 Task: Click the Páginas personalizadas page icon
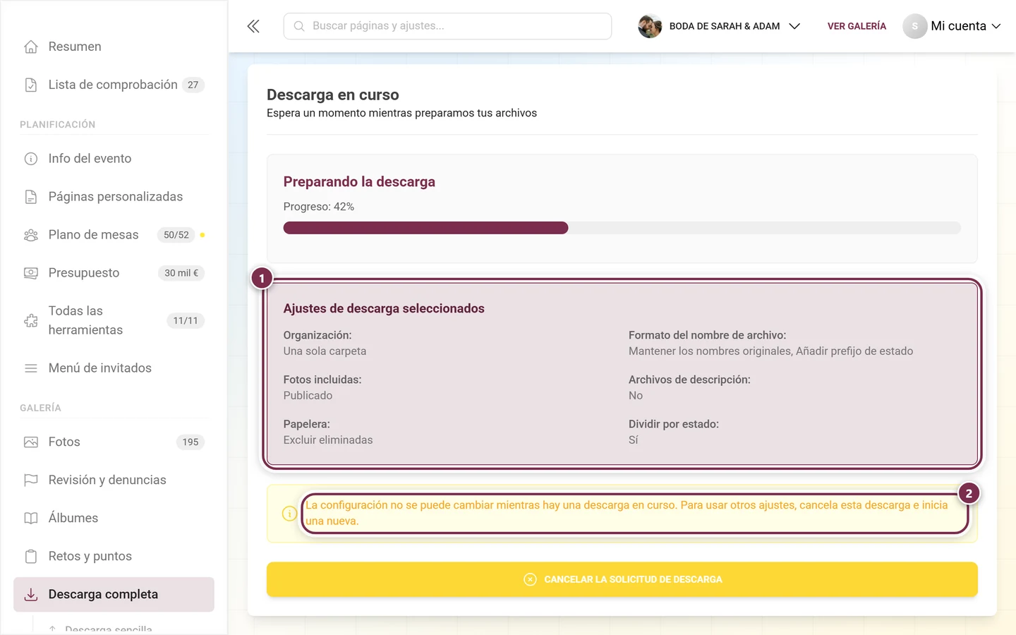tap(31, 197)
